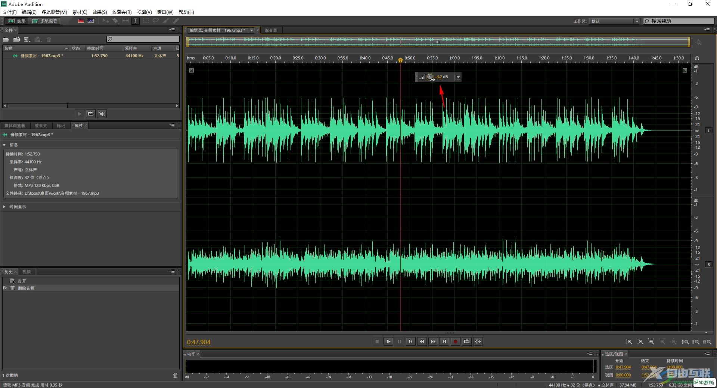Click the zoom navigator overview waveform
717x388 pixels.
click(x=438, y=42)
